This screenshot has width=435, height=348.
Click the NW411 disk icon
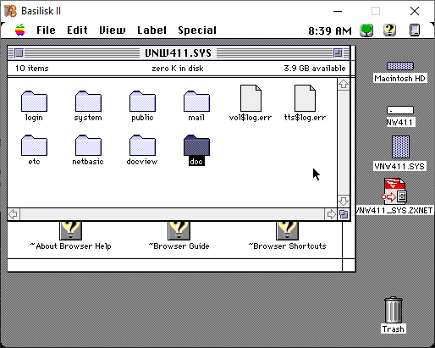(400, 110)
